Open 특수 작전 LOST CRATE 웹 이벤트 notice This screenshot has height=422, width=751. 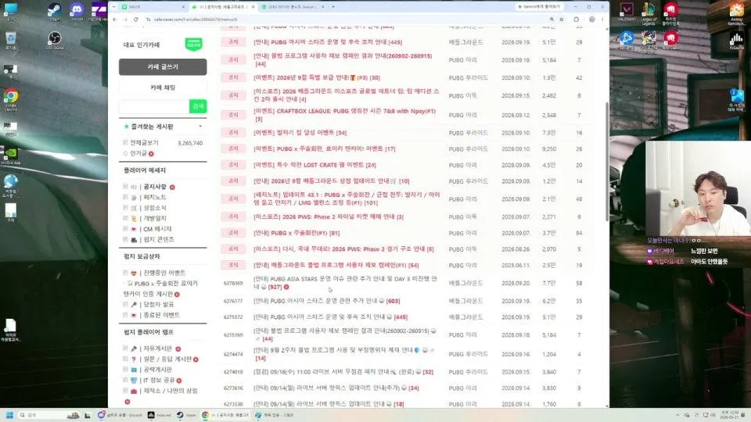click(x=314, y=165)
